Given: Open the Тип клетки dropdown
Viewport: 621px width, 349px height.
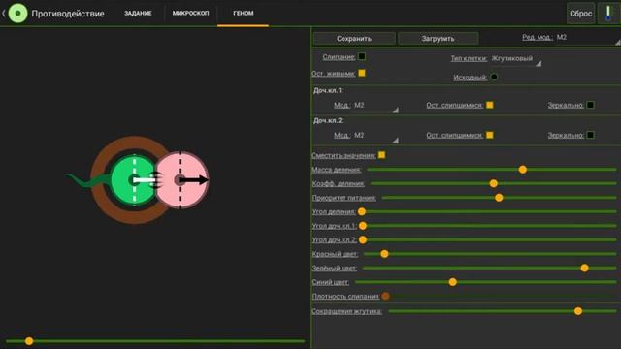Looking at the screenshot, I should pos(516,59).
